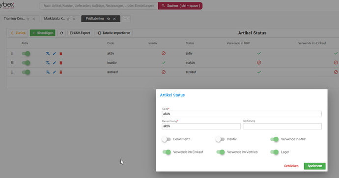Turn off the Lager toggle

coord(274,152)
